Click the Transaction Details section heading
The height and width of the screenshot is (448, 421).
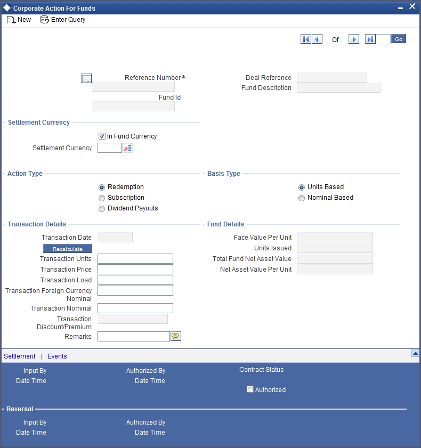tap(37, 224)
